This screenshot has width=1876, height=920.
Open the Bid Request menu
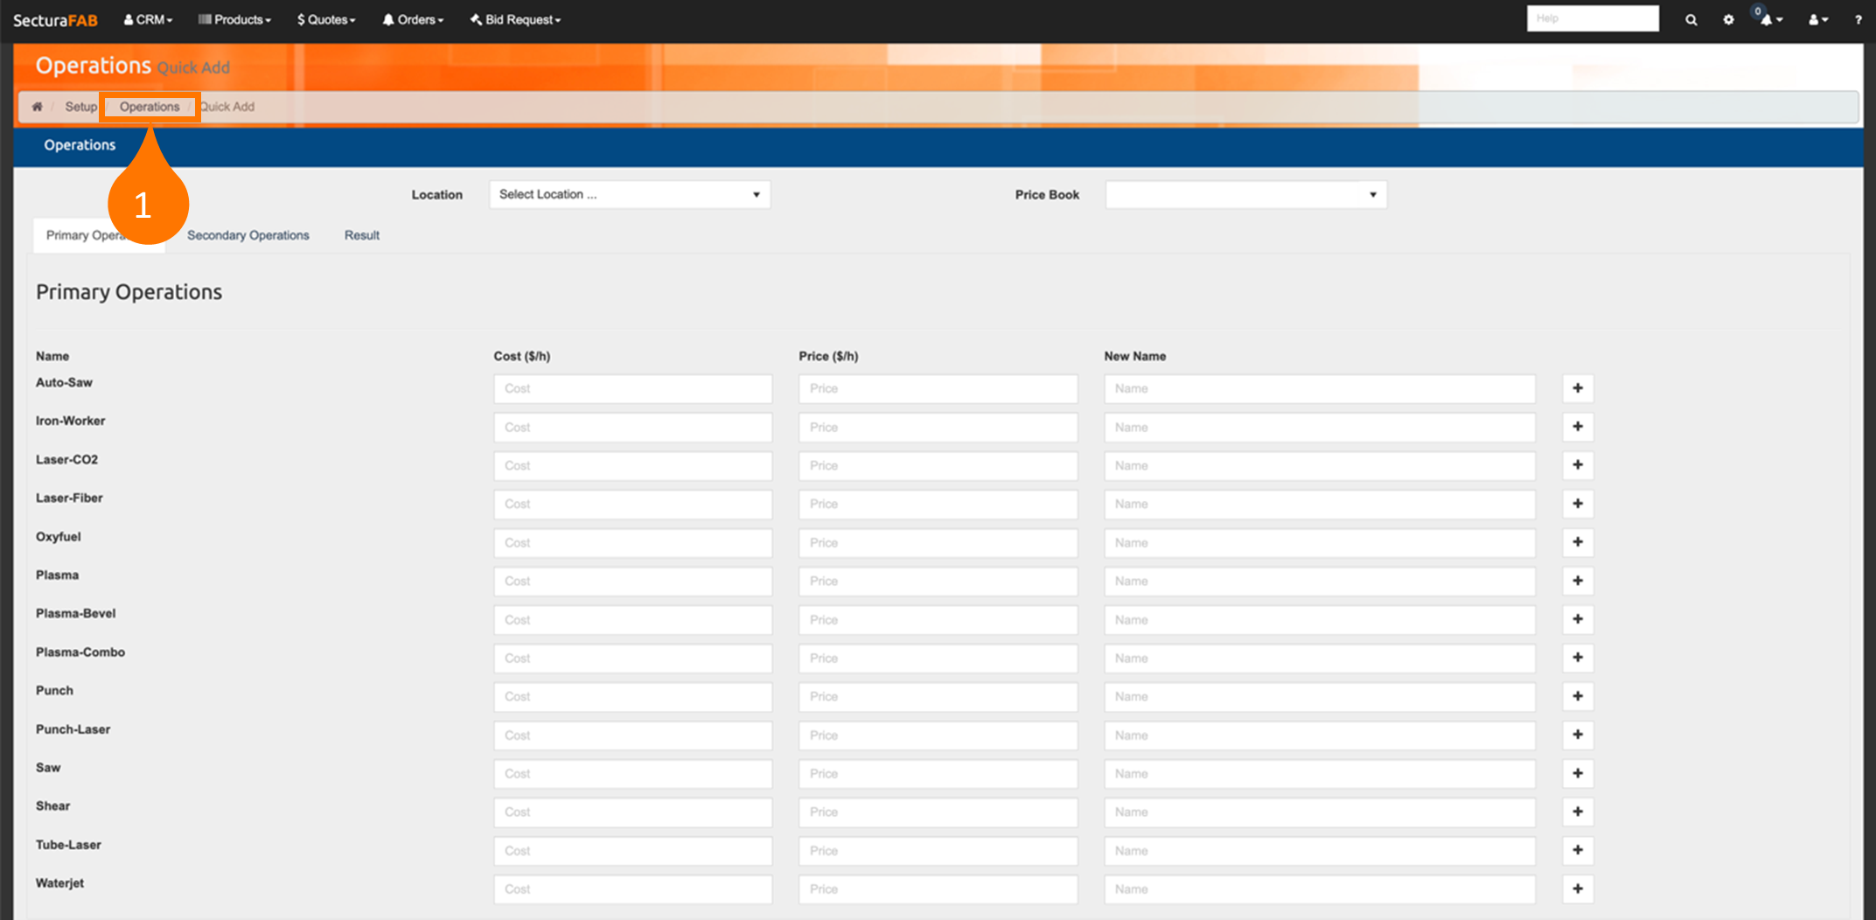[516, 19]
